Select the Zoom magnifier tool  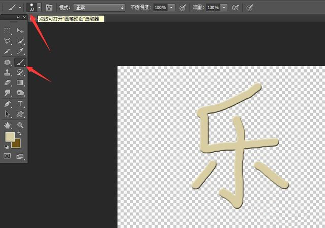click(x=20, y=125)
